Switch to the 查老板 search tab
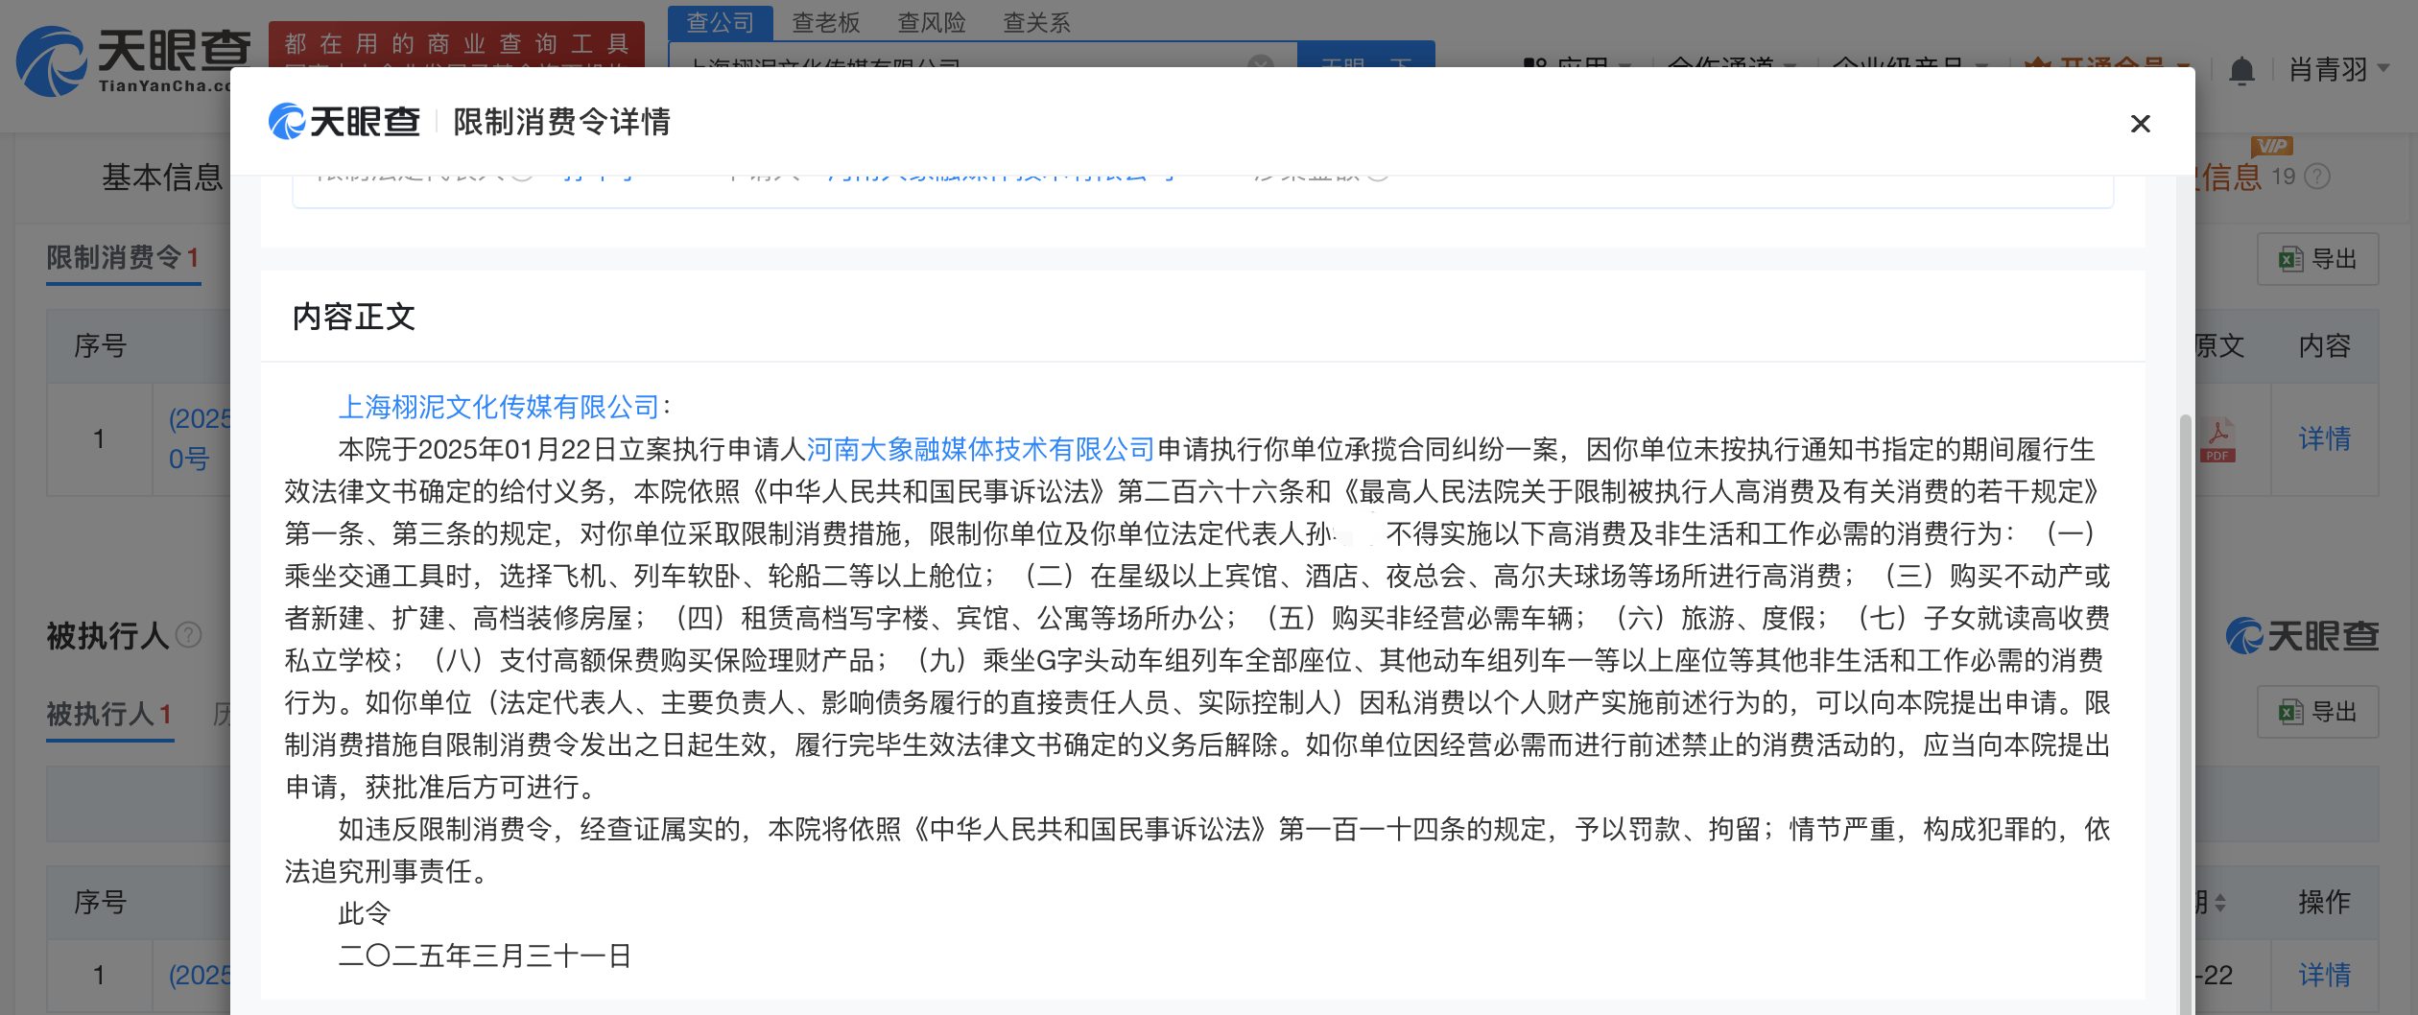The image size is (2418, 1015). click(825, 22)
